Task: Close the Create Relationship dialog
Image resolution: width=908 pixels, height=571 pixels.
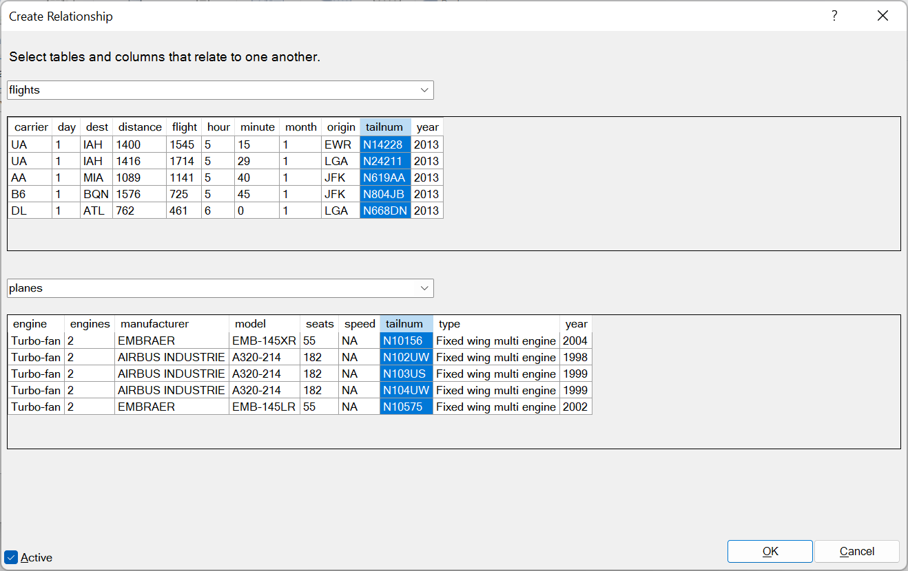Action: coord(883,16)
